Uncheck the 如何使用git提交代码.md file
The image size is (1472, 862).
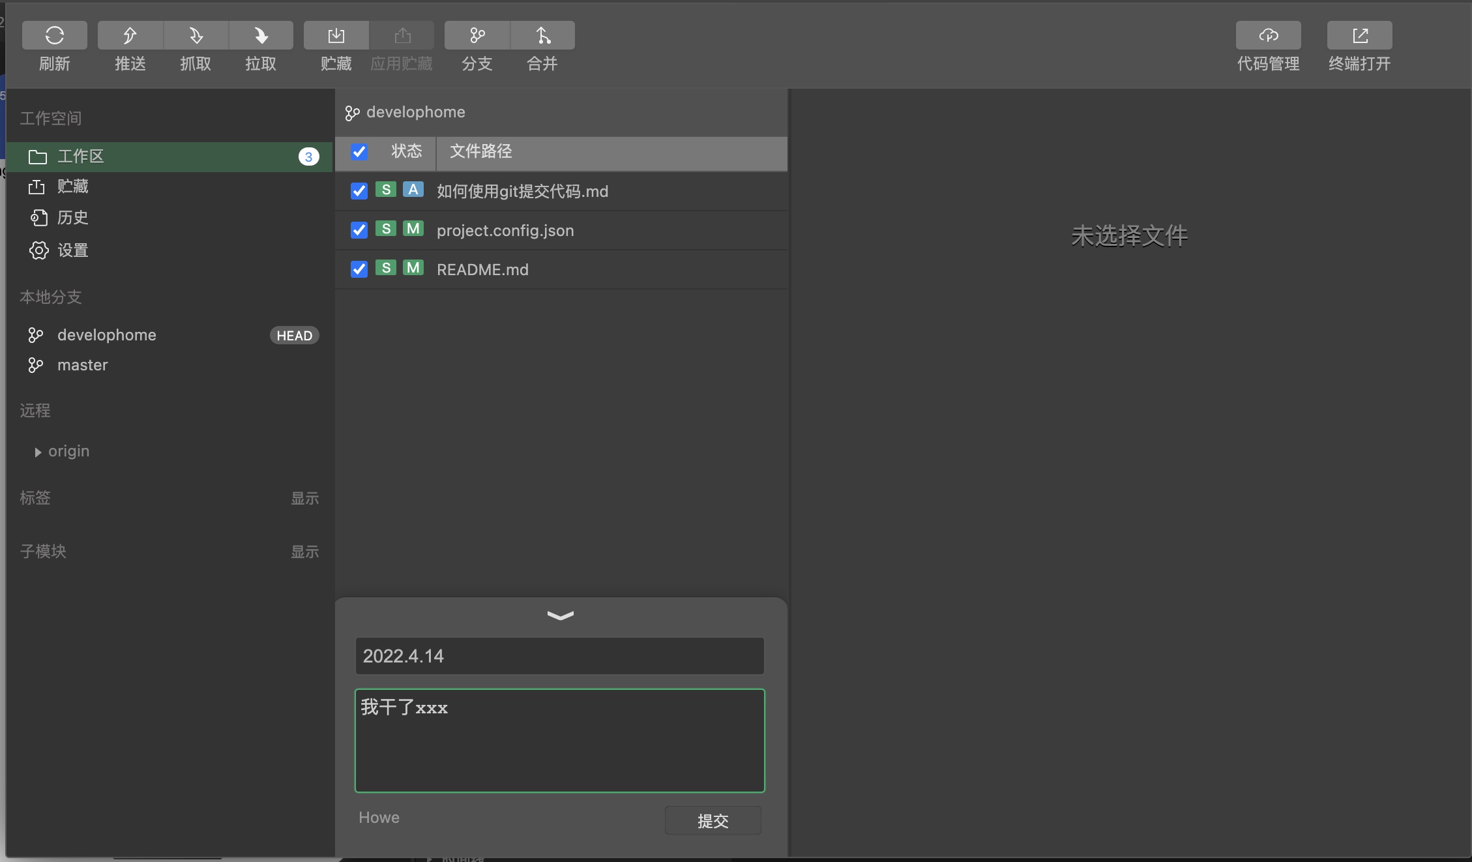[359, 191]
